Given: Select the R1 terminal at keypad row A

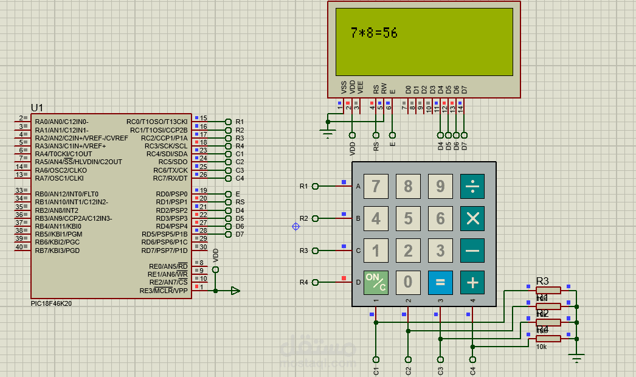Looking at the screenshot, I should point(315,186).
